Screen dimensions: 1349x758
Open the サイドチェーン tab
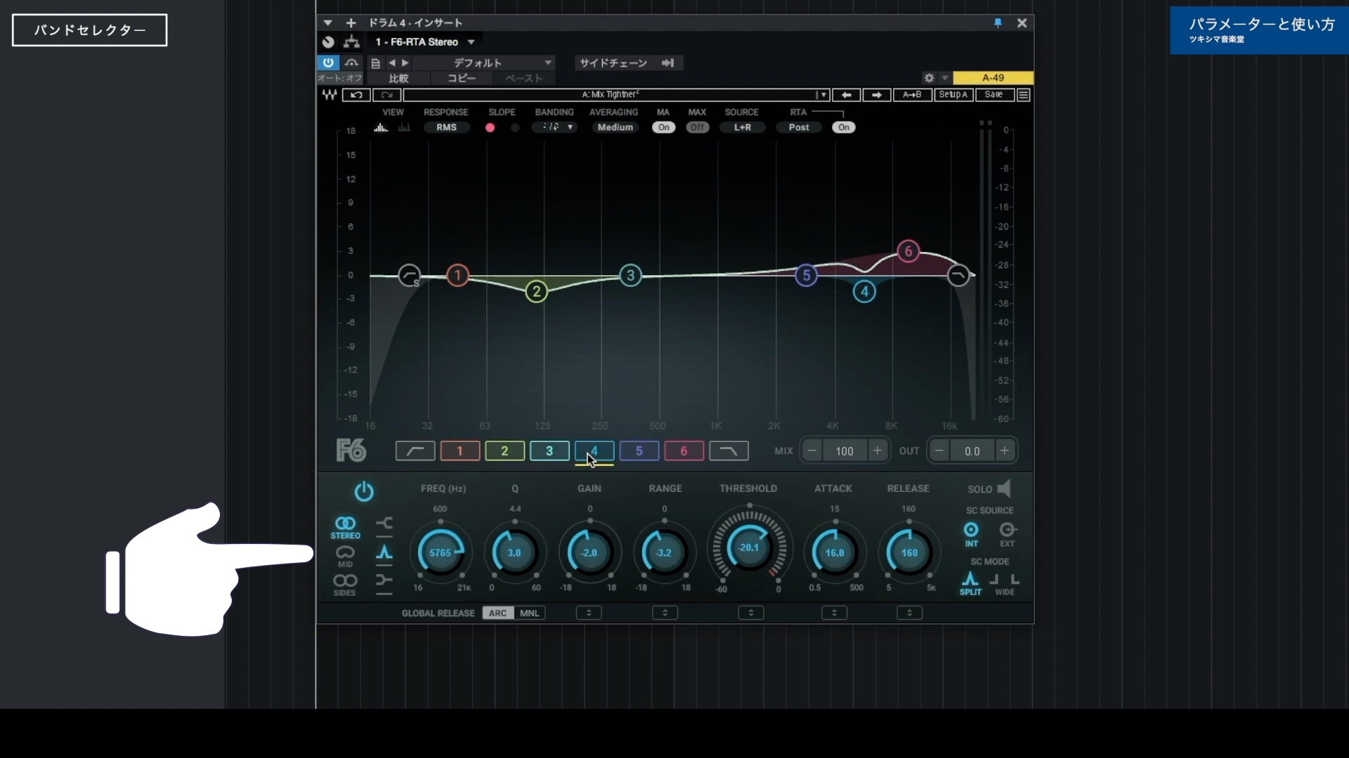[614, 62]
